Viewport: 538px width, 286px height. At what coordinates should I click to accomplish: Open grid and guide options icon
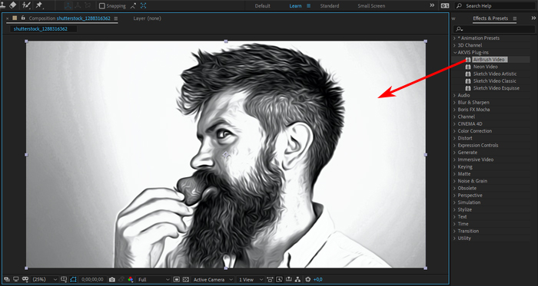click(64, 280)
